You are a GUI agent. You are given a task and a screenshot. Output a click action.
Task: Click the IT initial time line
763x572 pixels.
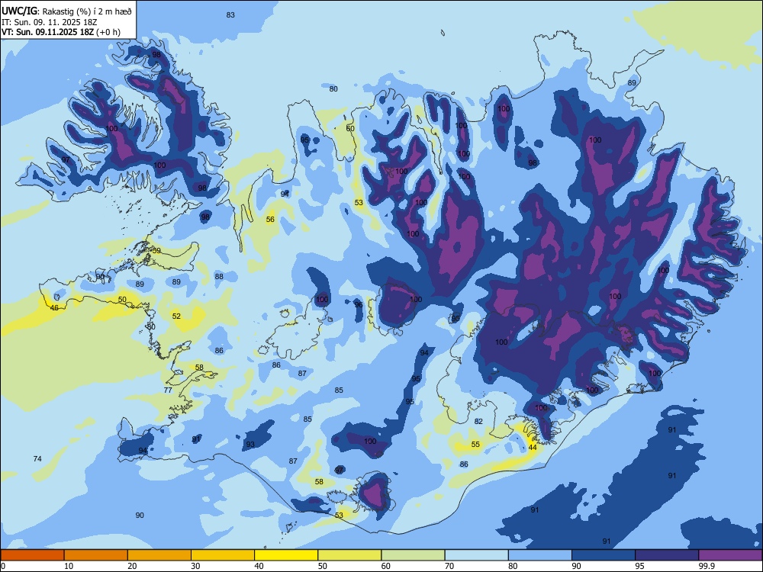(x=50, y=22)
